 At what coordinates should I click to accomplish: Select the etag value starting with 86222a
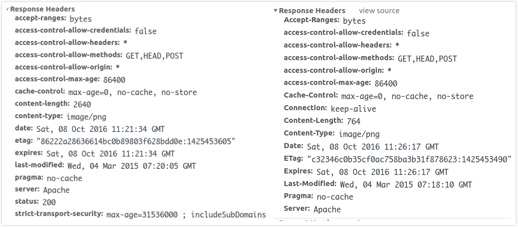click(136, 141)
